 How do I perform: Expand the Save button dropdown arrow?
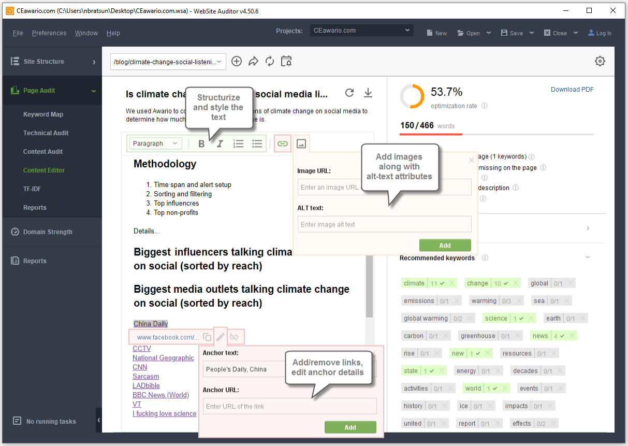coord(532,33)
